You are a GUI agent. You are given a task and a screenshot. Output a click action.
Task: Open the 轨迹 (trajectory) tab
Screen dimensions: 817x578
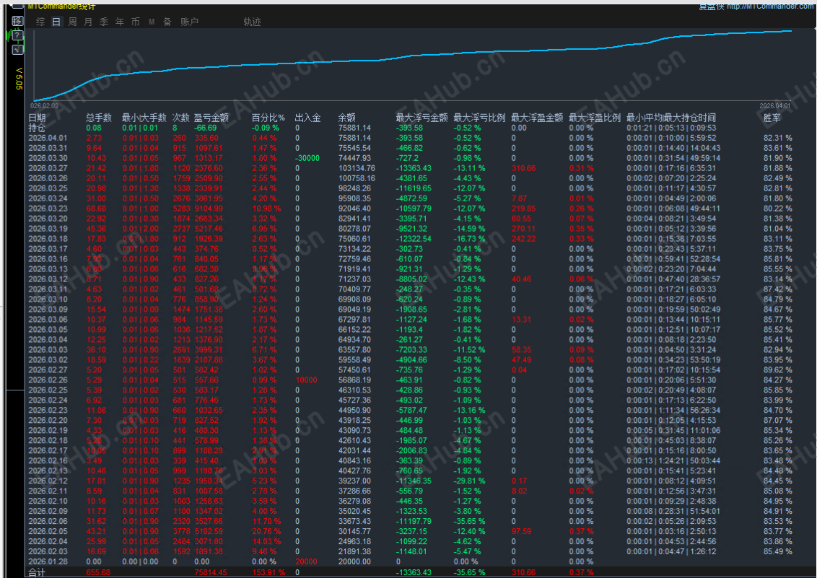point(252,22)
